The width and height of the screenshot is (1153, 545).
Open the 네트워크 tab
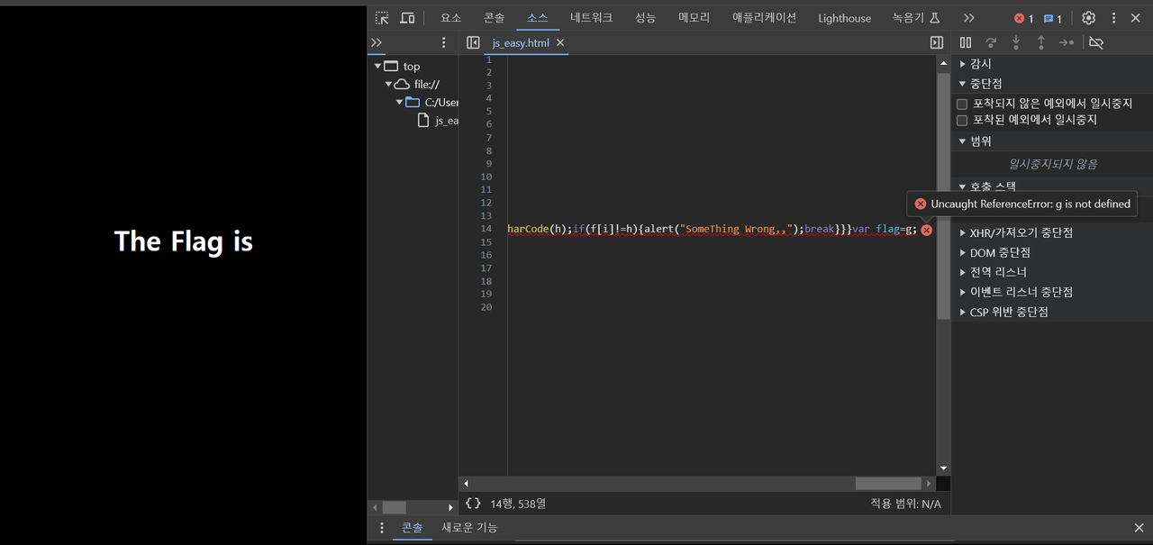[591, 18]
